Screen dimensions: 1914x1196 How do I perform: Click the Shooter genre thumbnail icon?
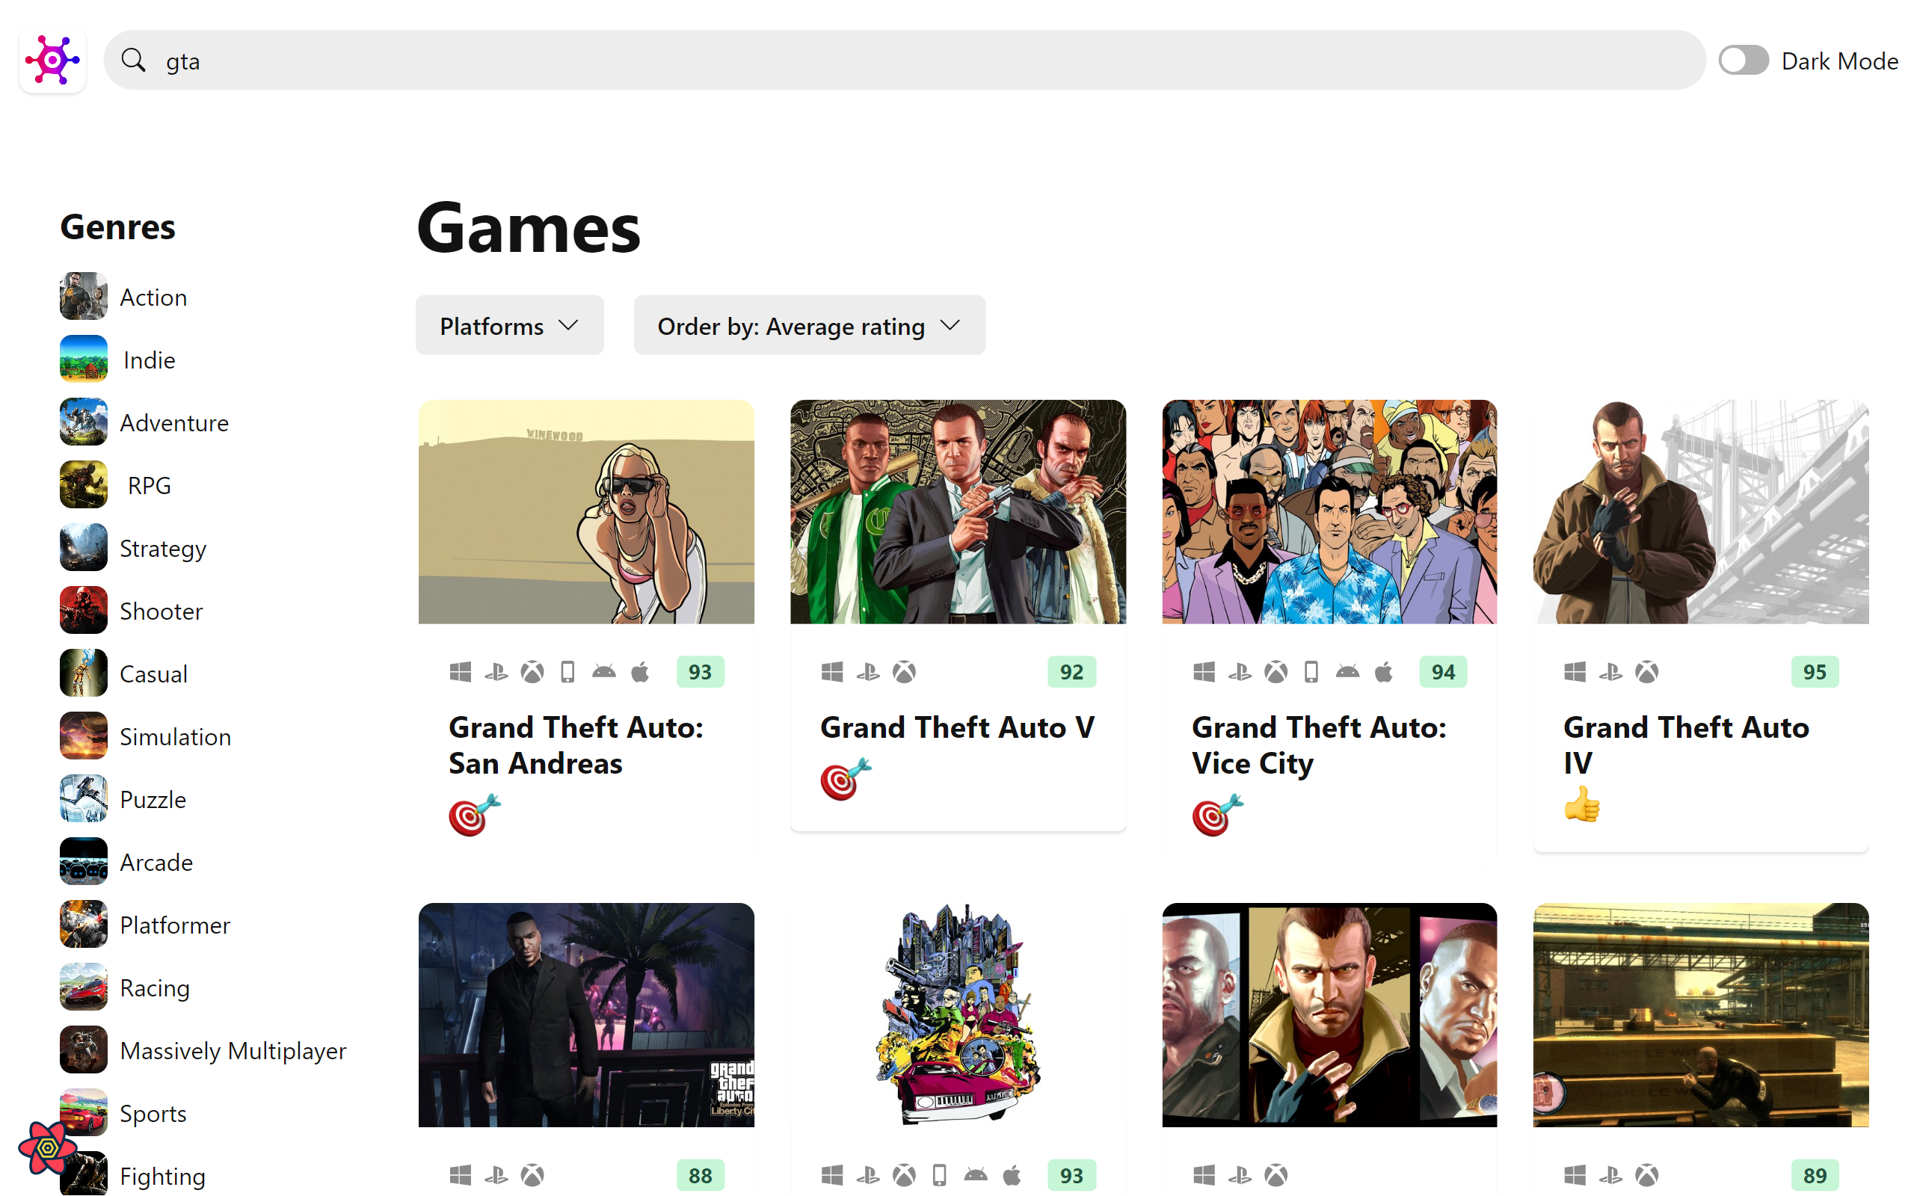[x=83, y=611]
